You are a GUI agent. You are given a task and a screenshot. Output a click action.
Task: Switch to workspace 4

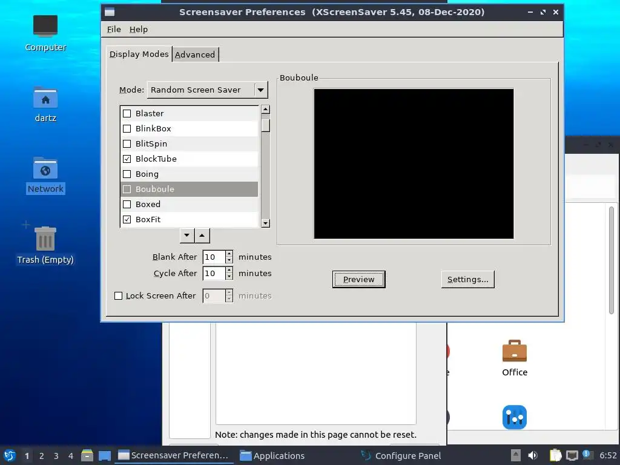(x=71, y=455)
